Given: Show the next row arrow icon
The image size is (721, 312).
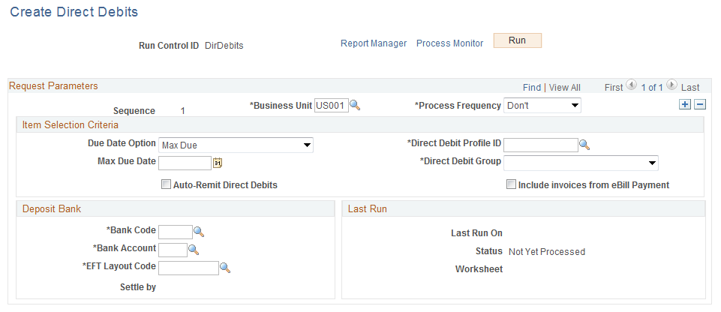Looking at the screenshot, I should (671, 86).
